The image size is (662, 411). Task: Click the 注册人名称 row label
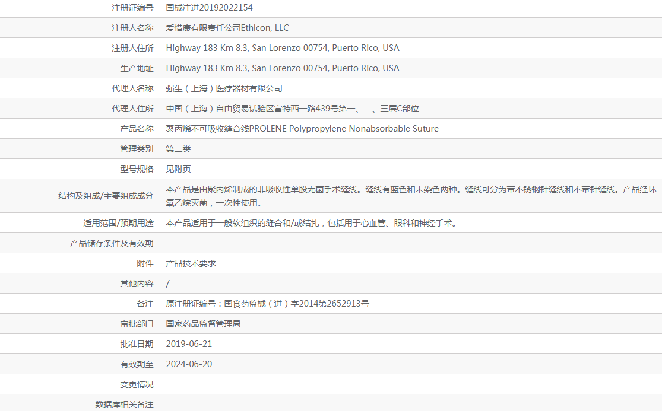(132, 28)
